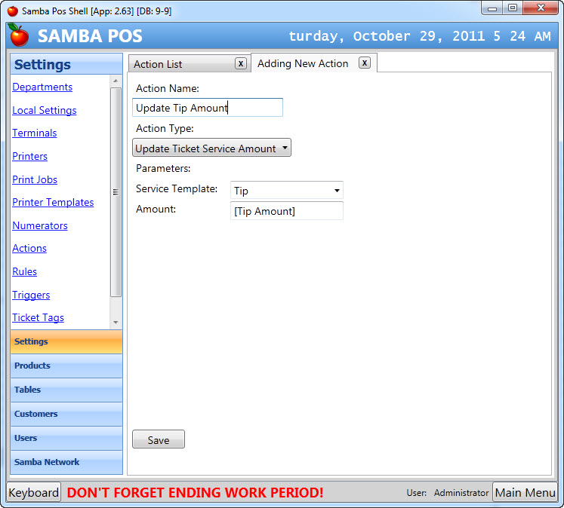Select the Products section
Image resolution: width=564 pixels, height=508 pixels.
click(66, 366)
